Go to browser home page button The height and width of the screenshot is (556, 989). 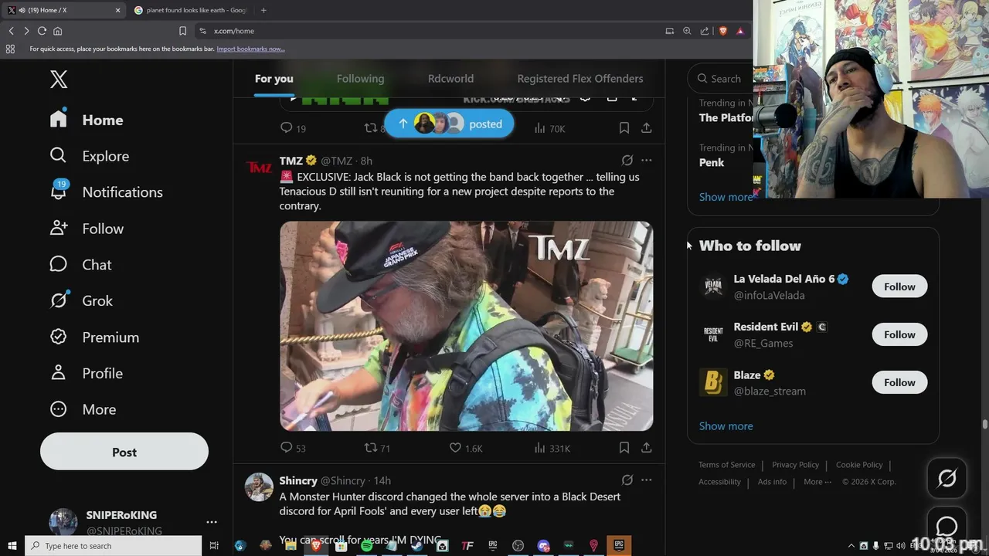57,31
